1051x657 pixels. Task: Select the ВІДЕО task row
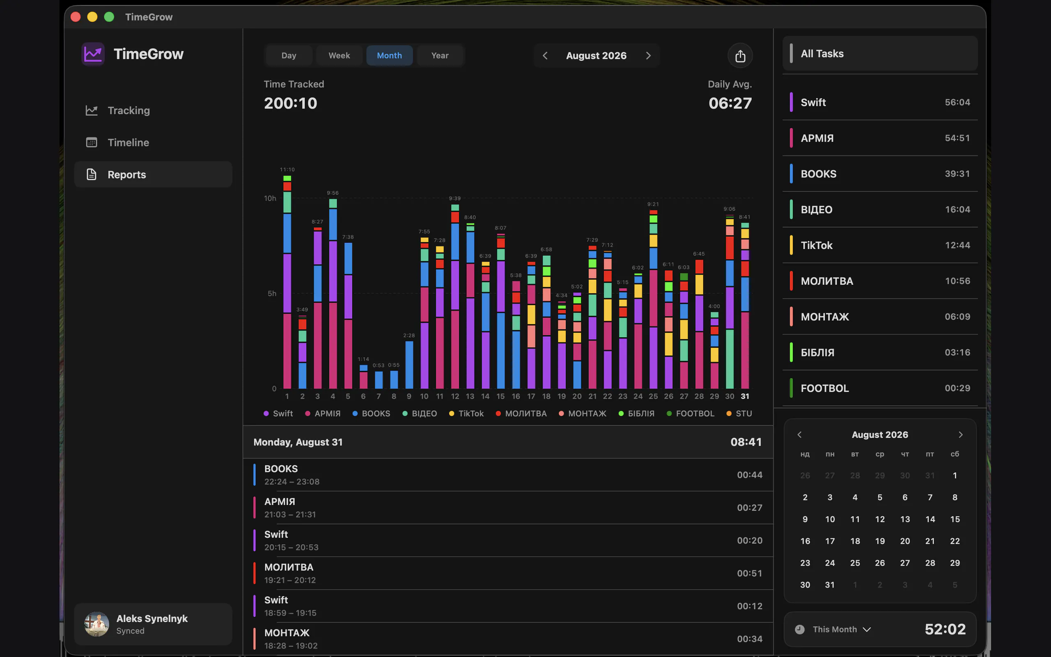(x=880, y=209)
